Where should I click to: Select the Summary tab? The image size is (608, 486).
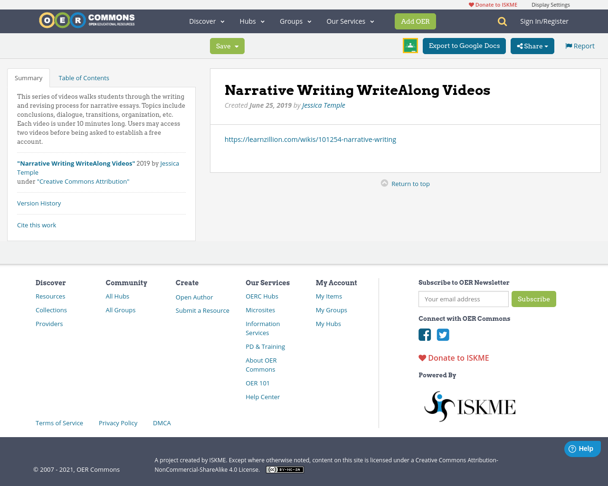pos(28,77)
